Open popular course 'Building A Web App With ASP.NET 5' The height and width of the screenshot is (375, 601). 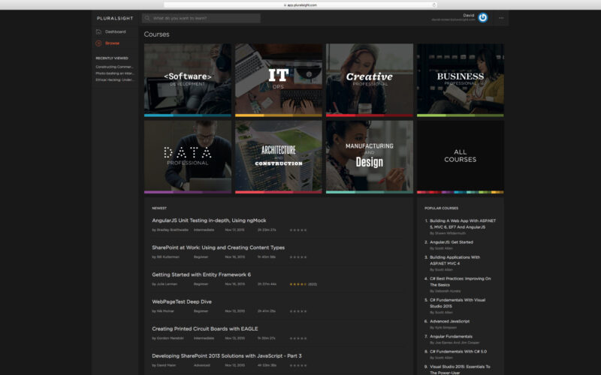click(x=463, y=223)
